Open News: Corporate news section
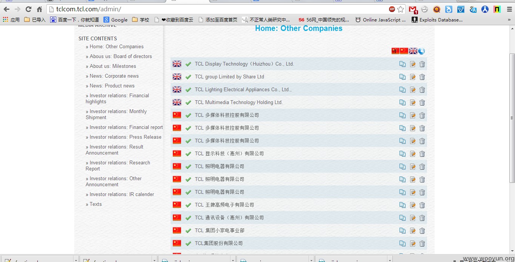Image resolution: width=515 pixels, height=262 pixels. [114, 76]
